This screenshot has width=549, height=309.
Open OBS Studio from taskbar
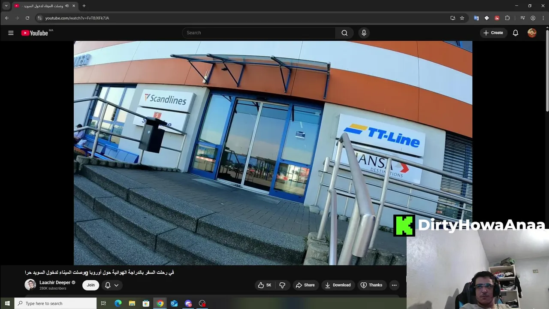click(202, 303)
